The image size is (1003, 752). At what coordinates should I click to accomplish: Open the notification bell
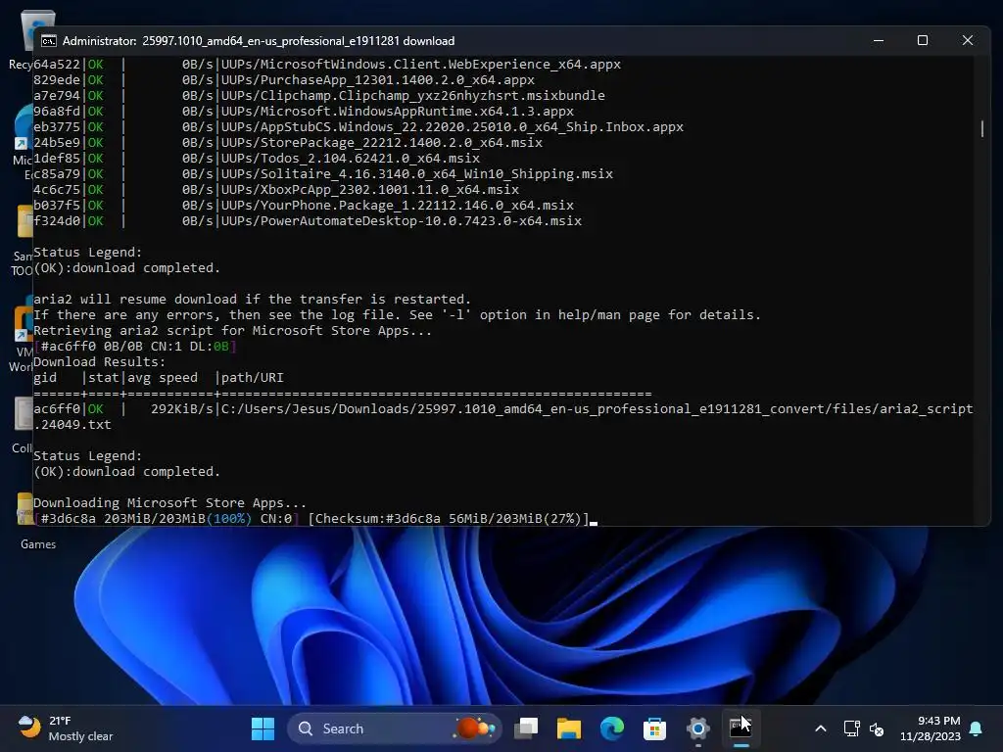coord(977,728)
